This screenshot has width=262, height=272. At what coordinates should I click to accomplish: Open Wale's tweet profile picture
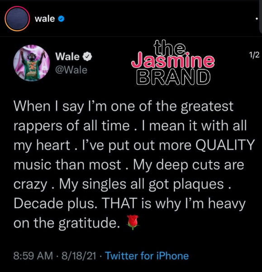click(31, 63)
